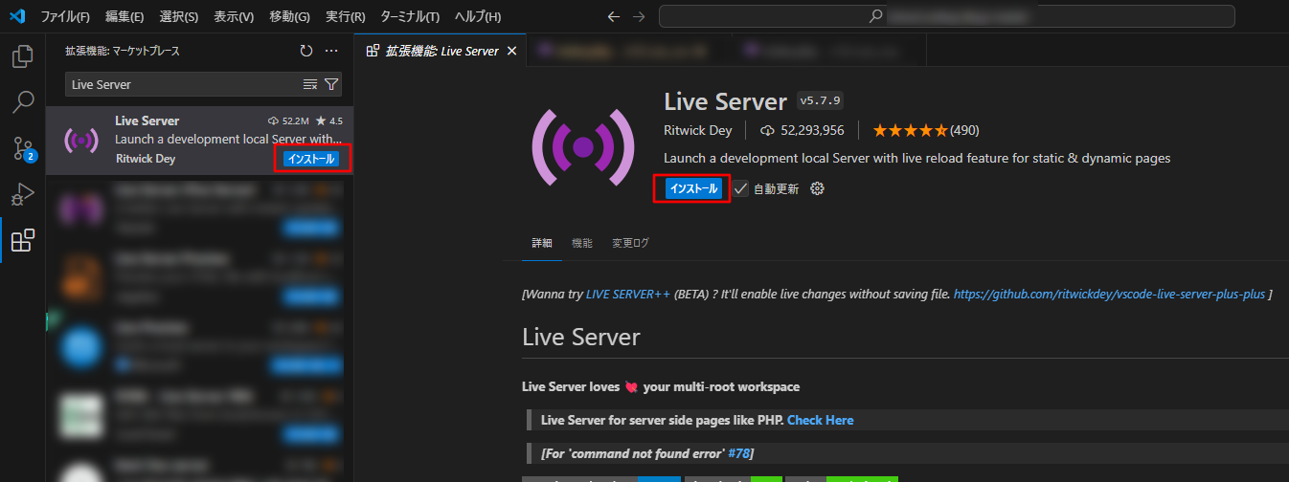This screenshot has width=1289, height=482.
Task: Switch to the 詳細 tab
Action: 543,243
